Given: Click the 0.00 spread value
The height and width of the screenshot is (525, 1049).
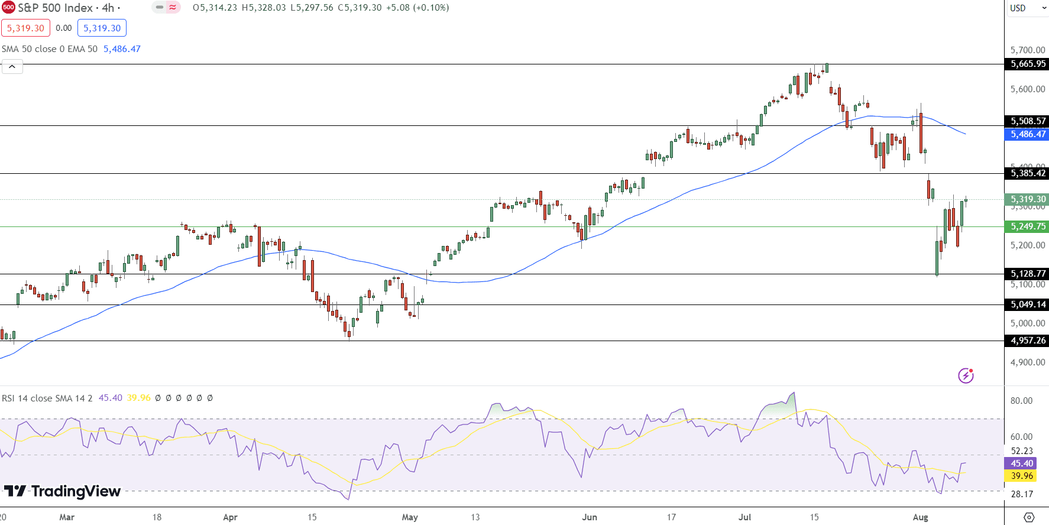Looking at the screenshot, I should coord(64,28).
